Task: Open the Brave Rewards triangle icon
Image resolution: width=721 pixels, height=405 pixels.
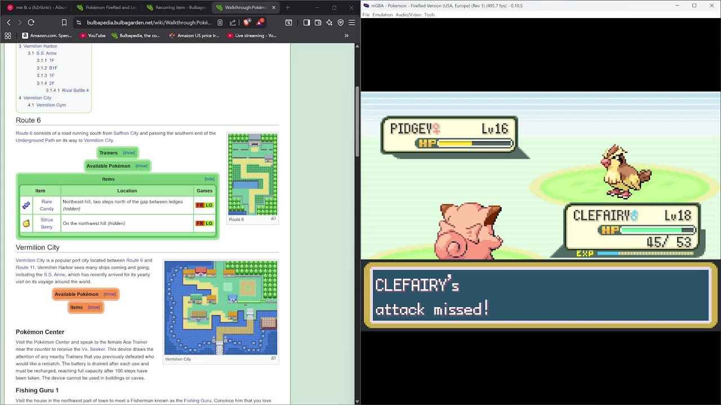Action: tap(260, 22)
